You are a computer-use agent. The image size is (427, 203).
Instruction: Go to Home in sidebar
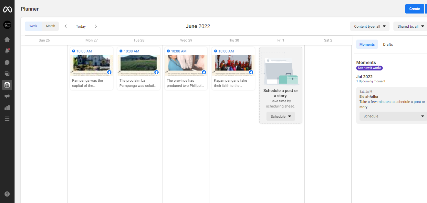(7, 40)
